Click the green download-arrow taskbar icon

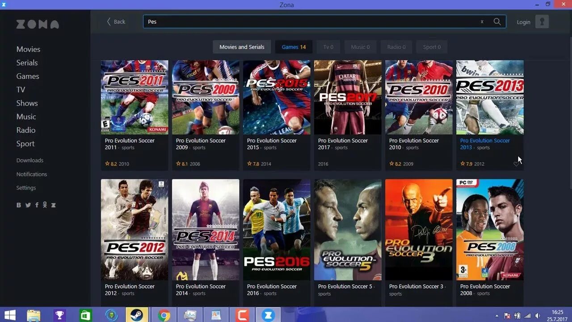point(111,315)
